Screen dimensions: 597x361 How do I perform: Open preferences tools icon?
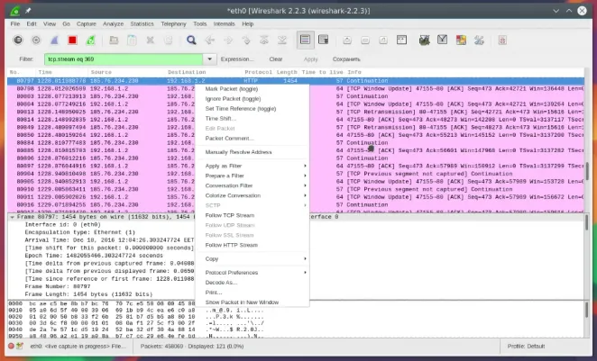pos(479,40)
